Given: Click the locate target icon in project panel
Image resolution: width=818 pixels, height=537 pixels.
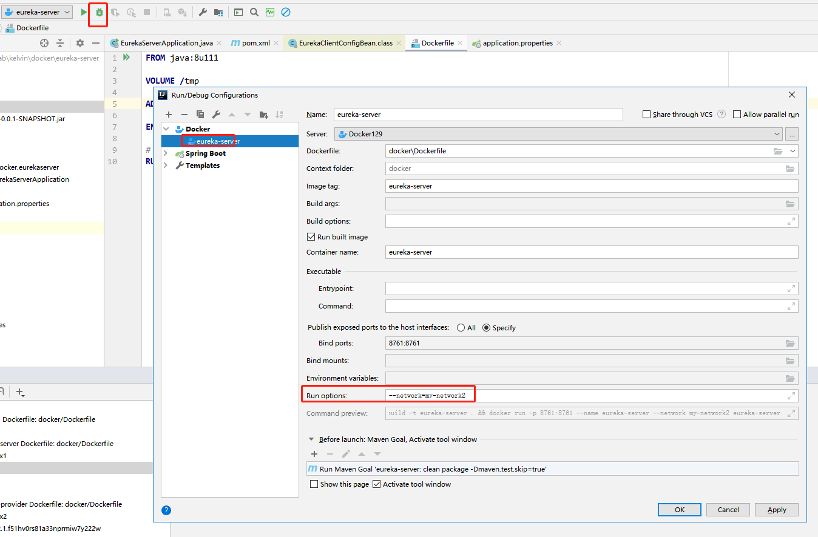Looking at the screenshot, I should coord(44,43).
